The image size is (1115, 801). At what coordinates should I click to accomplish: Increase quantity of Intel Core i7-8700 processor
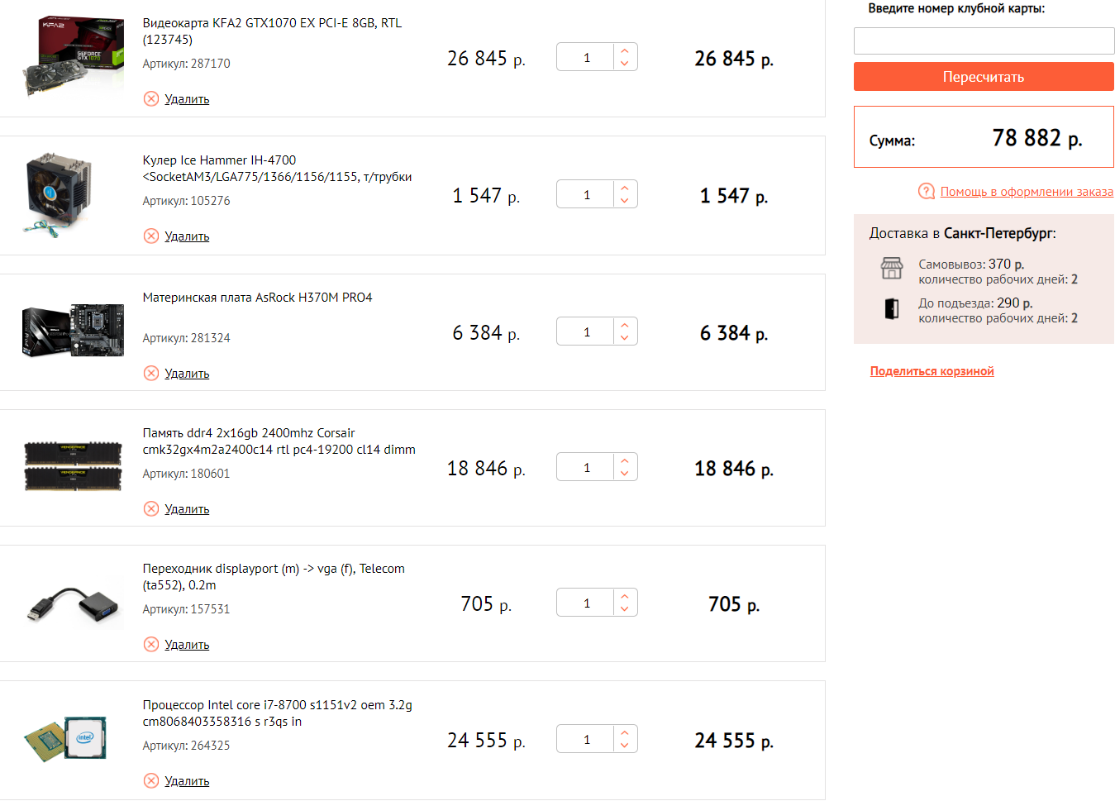(625, 733)
